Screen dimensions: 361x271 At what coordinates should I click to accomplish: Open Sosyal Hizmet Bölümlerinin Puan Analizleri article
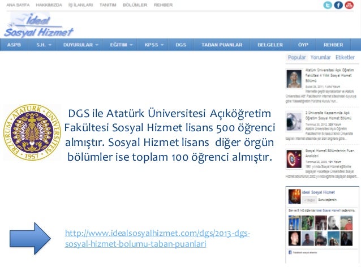coord(330,153)
